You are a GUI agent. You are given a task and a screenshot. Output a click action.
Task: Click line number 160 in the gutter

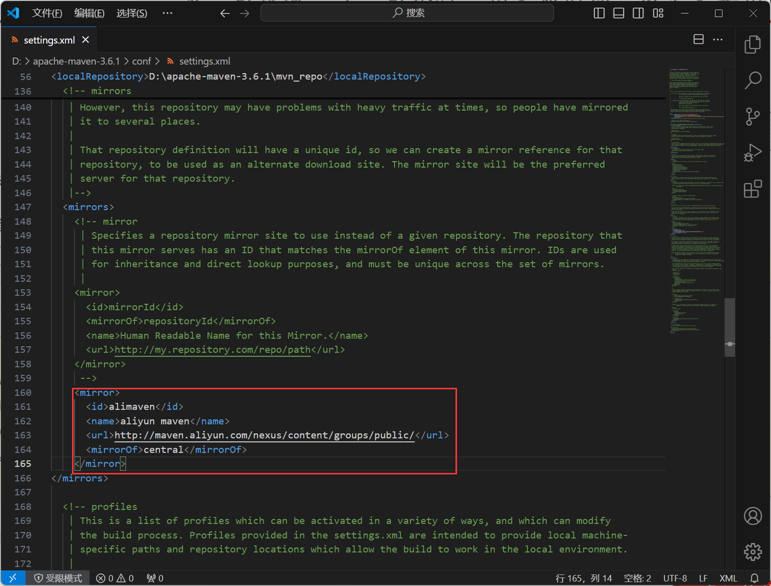(23, 392)
